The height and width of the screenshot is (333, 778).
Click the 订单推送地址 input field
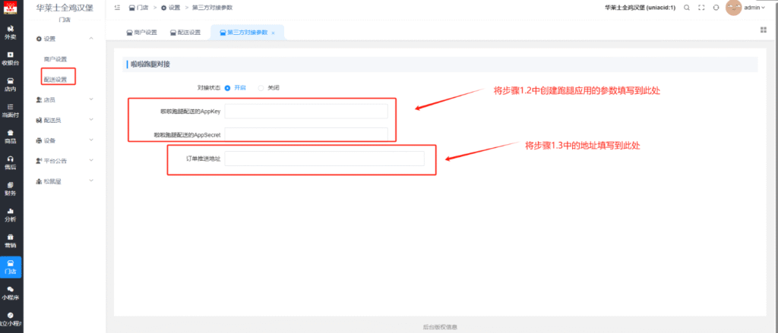pos(324,159)
